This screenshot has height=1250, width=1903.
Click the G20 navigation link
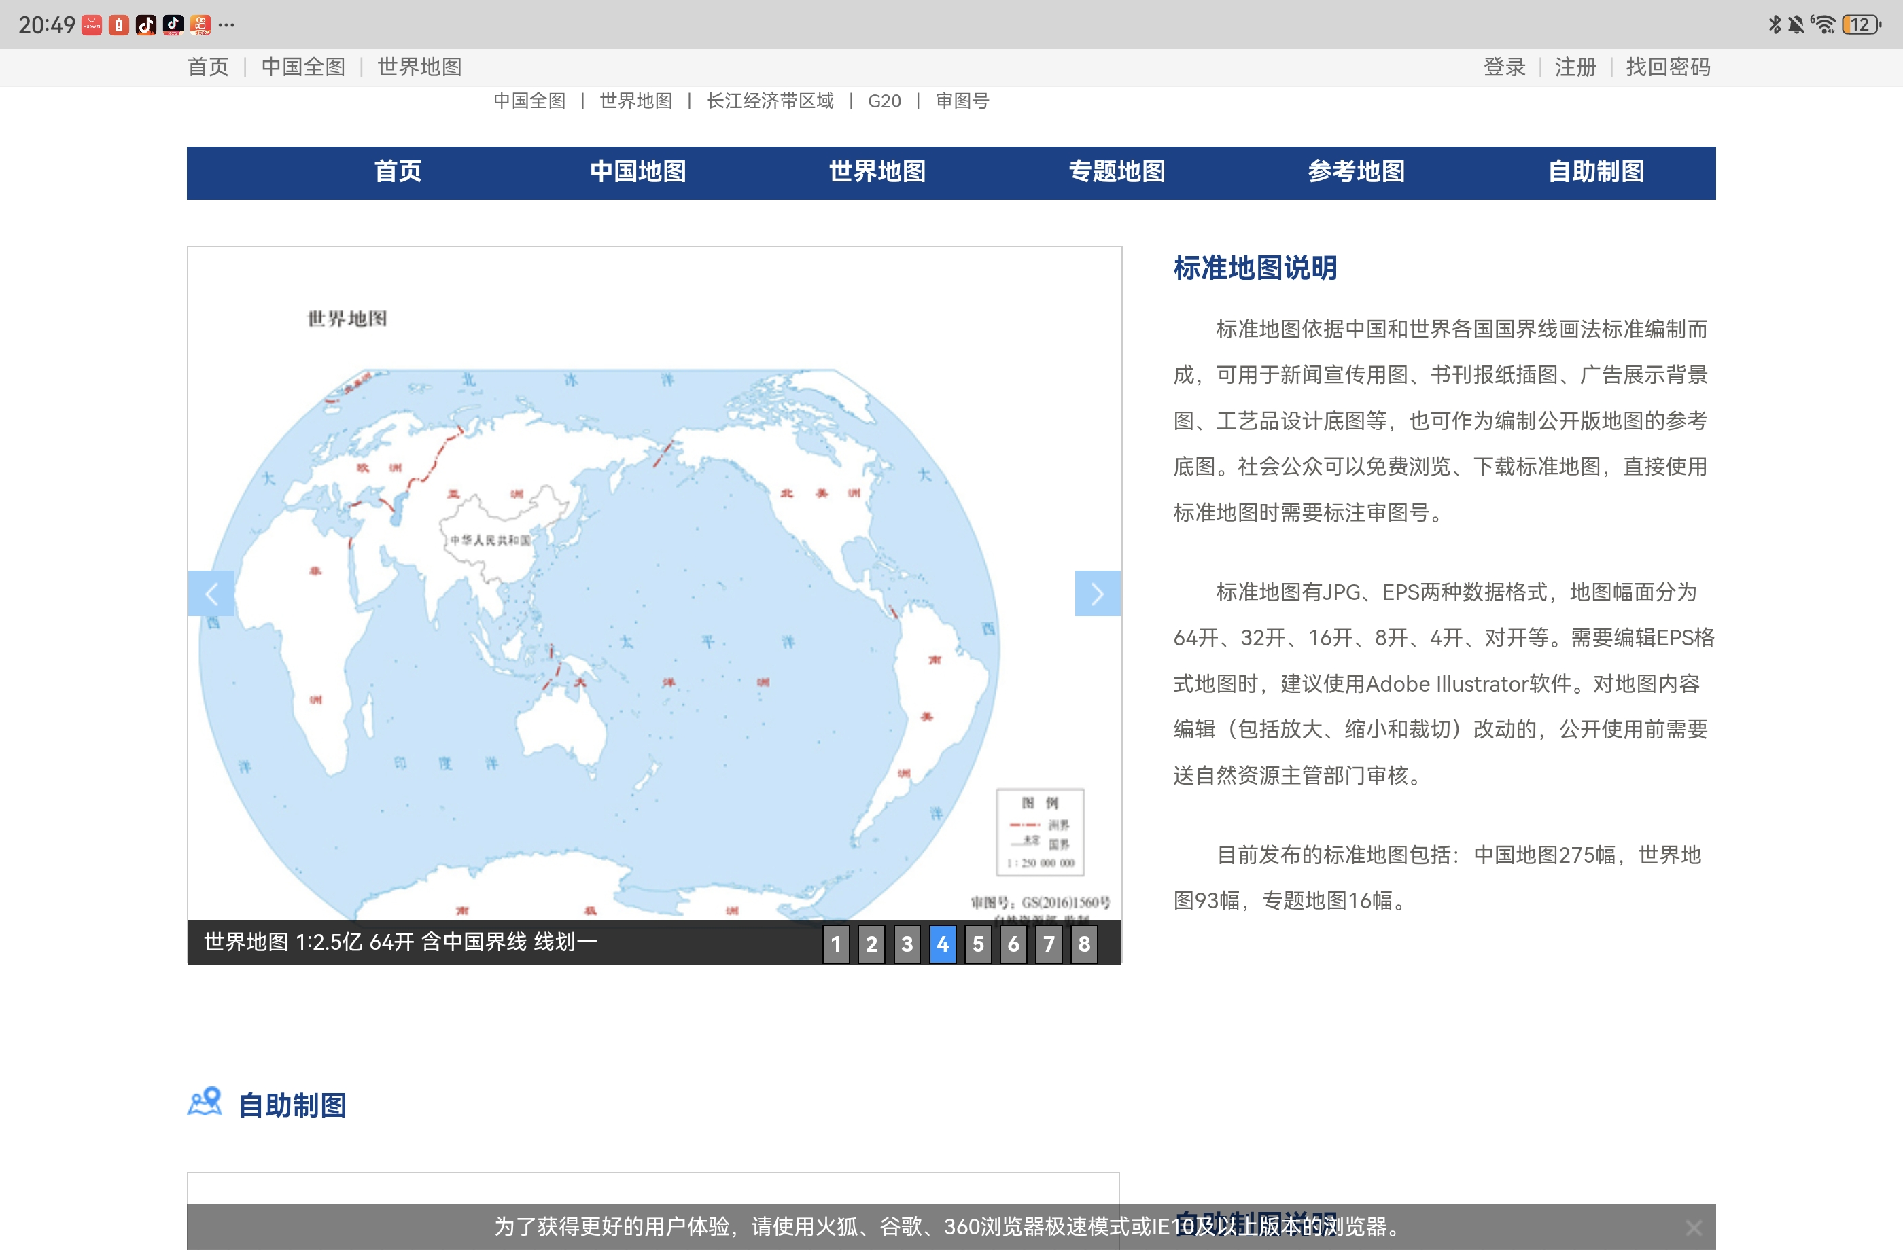884,101
